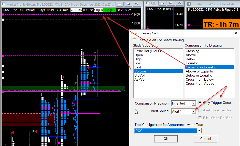Close Market Profile Glowny chart window
Viewport: 240px width, 146px height.
click(x=137, y=4)
